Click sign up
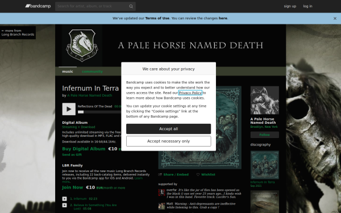 point(290,6)
